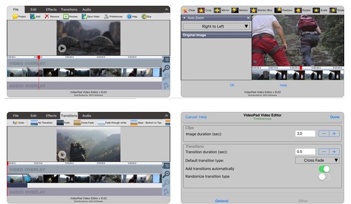The height and width of the screenshot is (204, 351).
Task: Click Undo in the Transitions toolbar
Action: [x=18, y=123]
